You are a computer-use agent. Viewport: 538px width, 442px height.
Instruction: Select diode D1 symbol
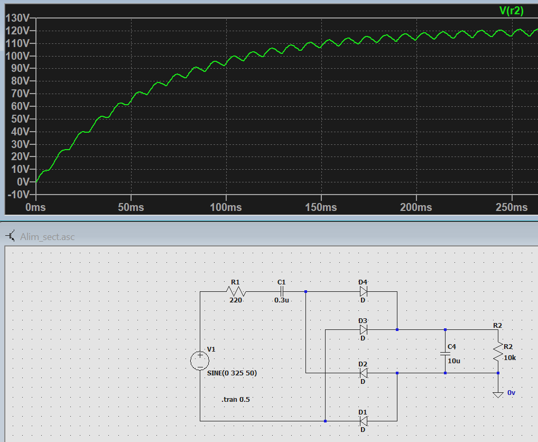click(x=364, y=421)
